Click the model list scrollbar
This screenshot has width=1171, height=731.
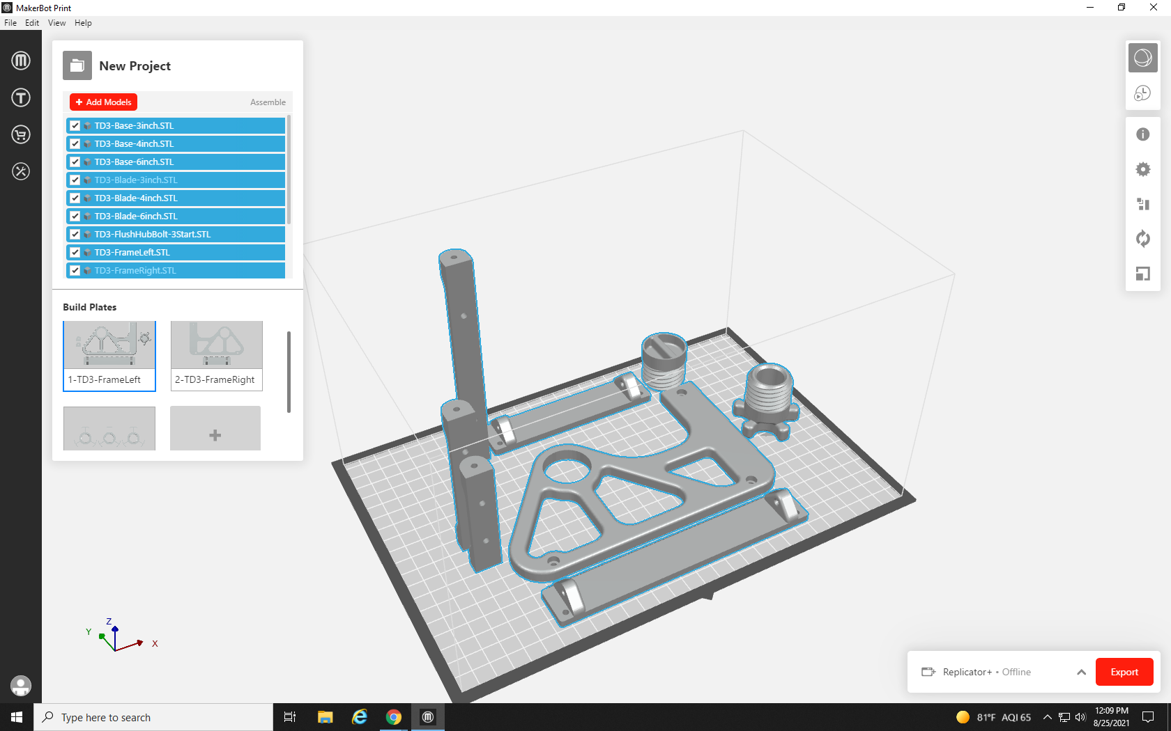289,171
